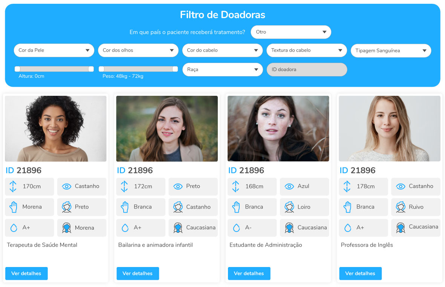The image size is (445, 287).
Task: Click the 'Filtro de Doadoras' heading
Action: coord(222,15)
